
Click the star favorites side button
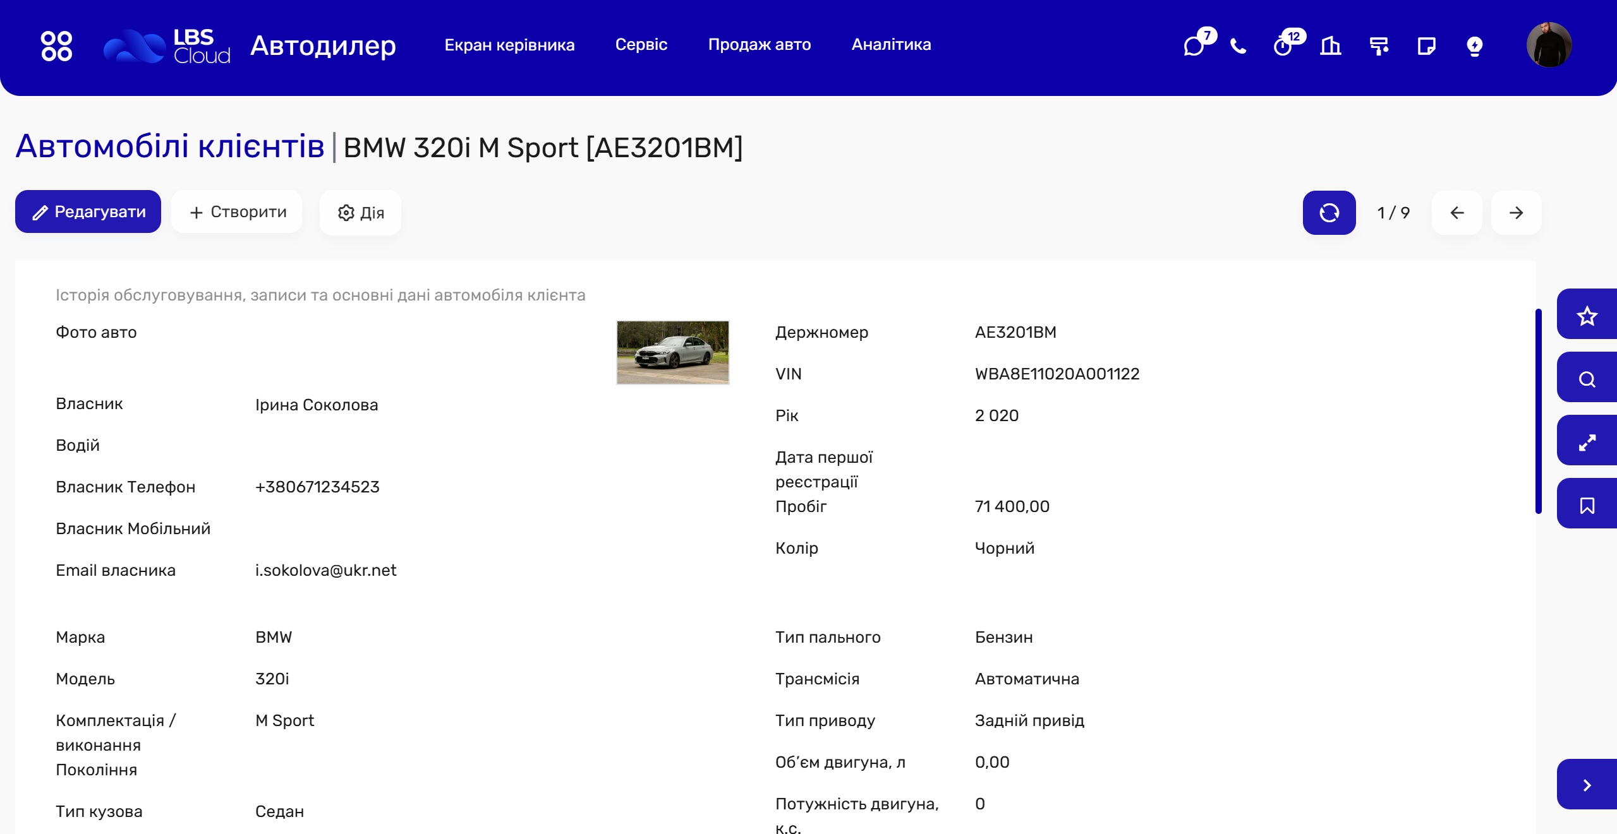[x=1587, y=314]
